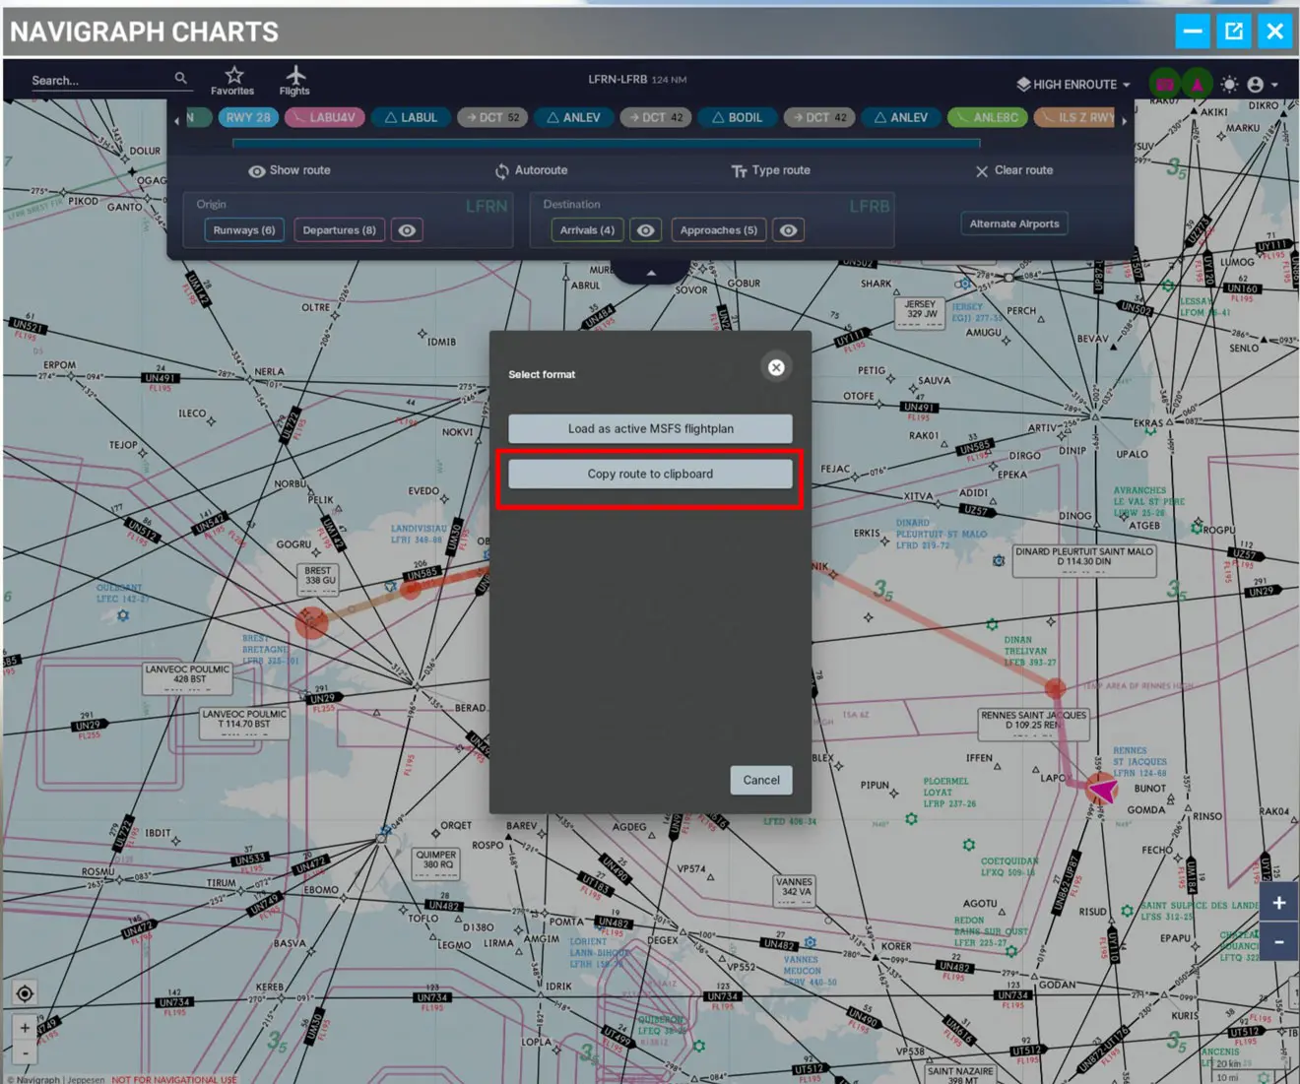Click the BREST 338 GU navaid box
The image size is (1300, 1084).
tap(318, 579)
